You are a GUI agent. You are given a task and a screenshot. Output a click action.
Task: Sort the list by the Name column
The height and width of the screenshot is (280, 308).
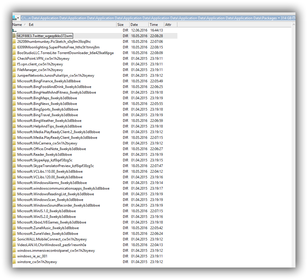(17, 25)
